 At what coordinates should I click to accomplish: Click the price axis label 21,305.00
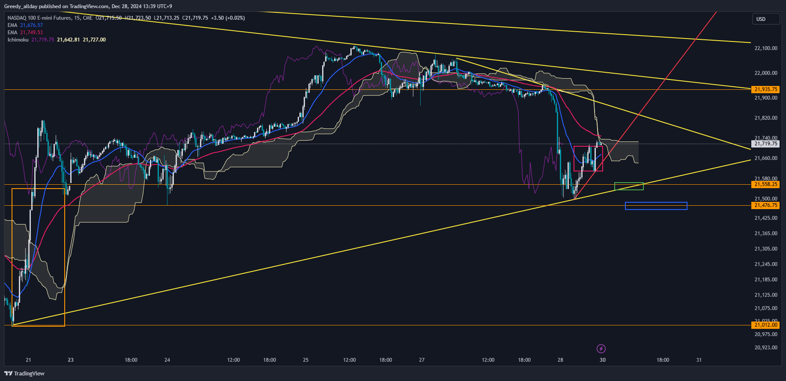tap(766, 249)
